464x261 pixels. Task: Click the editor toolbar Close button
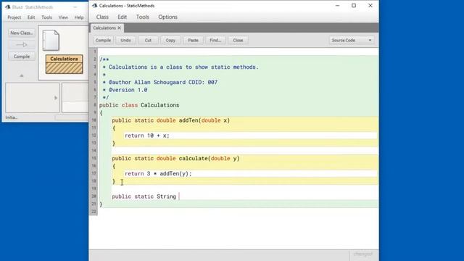[x=238, y=41]
